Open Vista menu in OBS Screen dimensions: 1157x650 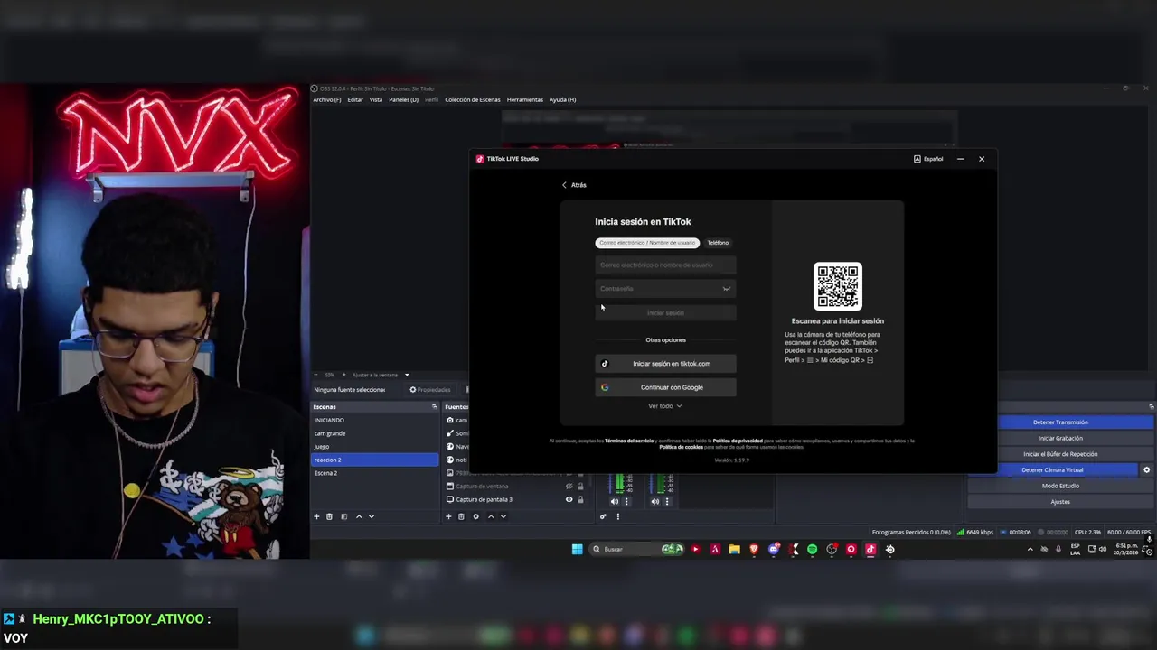(x=376, y=99)
